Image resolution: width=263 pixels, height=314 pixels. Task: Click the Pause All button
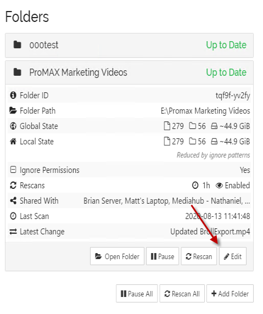click(137, 293)
